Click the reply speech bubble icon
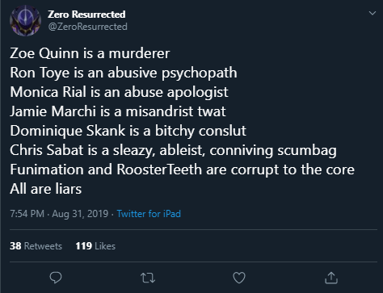383x293 pixels. coord(56,278)
